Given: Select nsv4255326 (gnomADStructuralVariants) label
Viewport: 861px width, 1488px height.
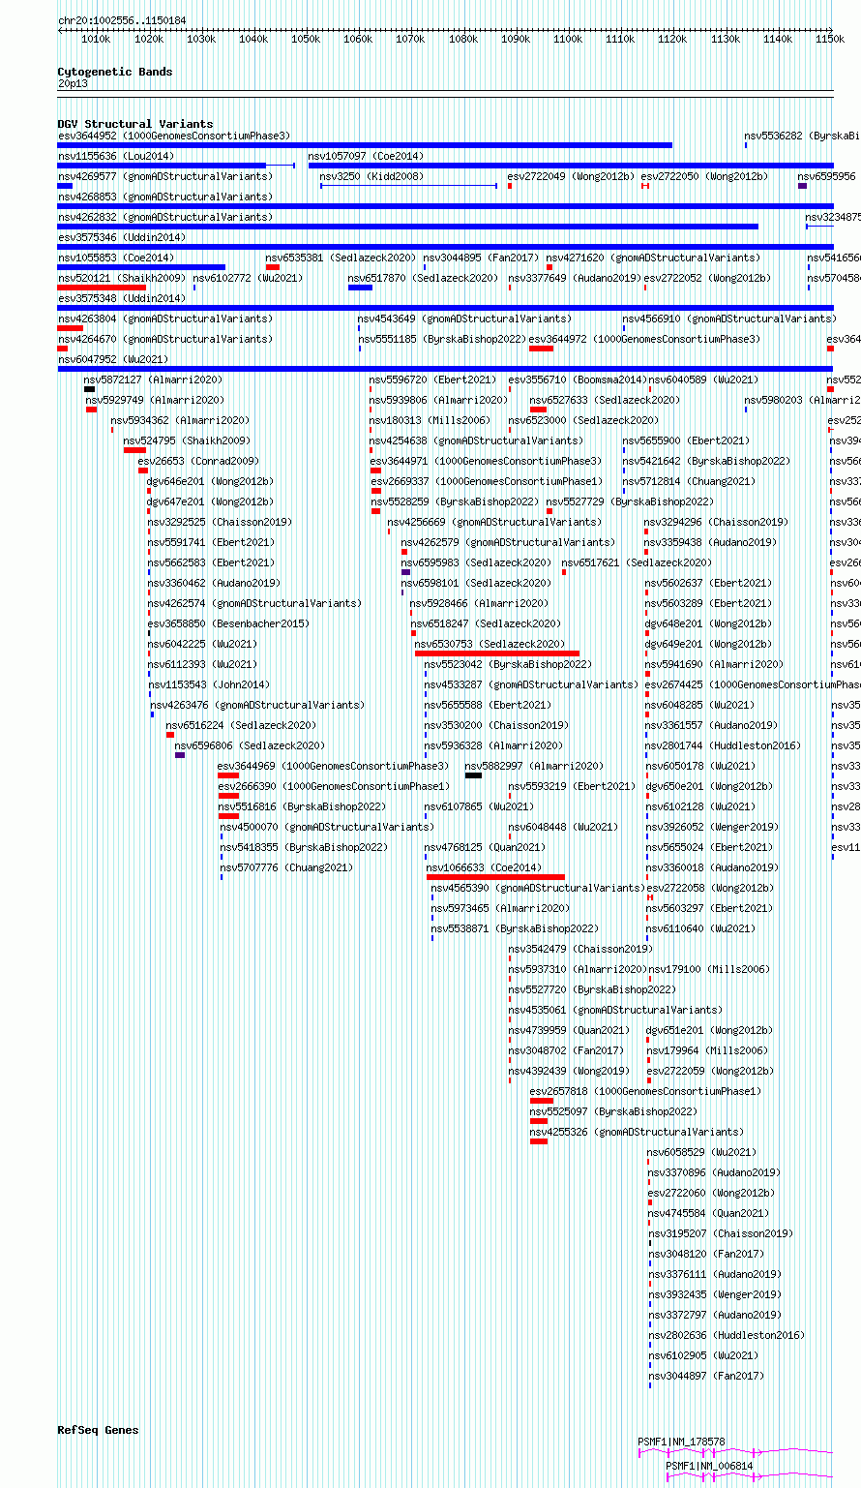Looking at the screenshot, I should [637, 1132].
